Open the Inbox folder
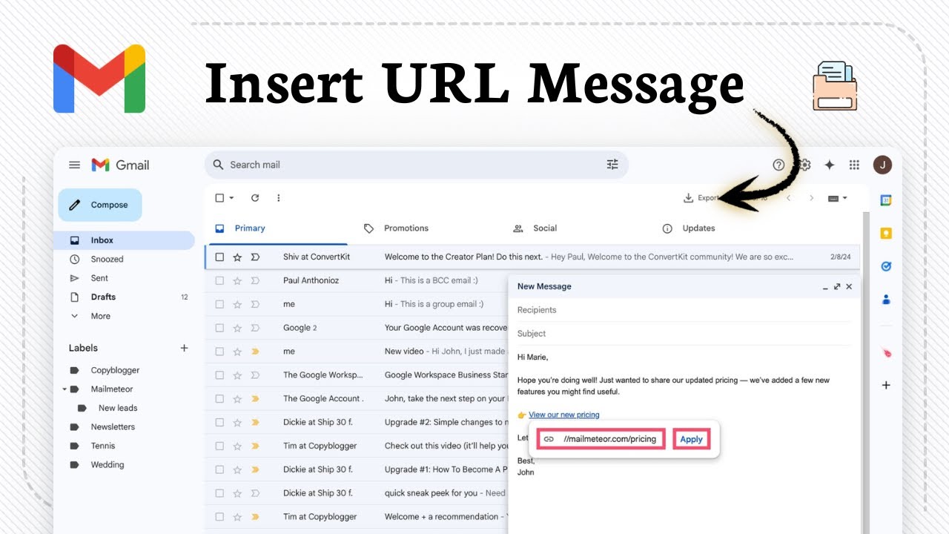Viewport: 949px width, 534px height. (126, 240)
